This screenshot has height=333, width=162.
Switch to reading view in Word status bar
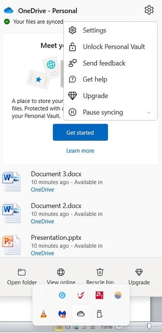67,327
